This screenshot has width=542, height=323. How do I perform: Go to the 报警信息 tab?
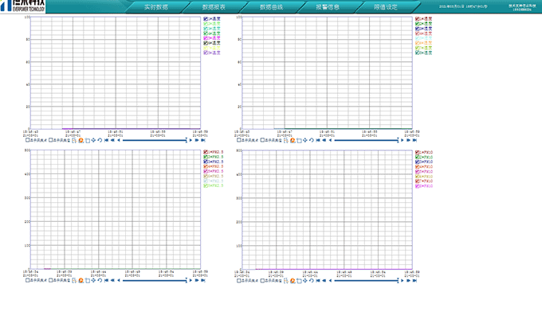[x=328, y=6]
